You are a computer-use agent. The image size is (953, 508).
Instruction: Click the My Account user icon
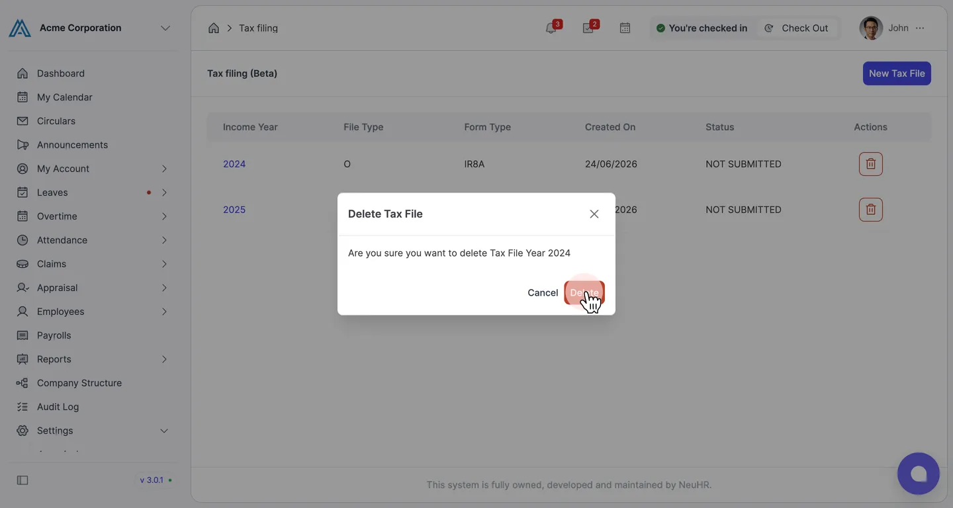23,169
